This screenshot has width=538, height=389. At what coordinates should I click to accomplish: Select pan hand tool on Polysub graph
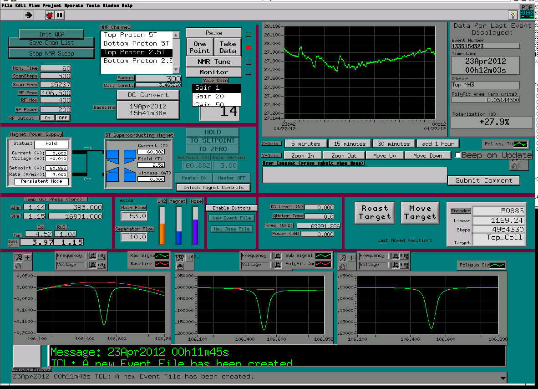click(x=342, y=266)
